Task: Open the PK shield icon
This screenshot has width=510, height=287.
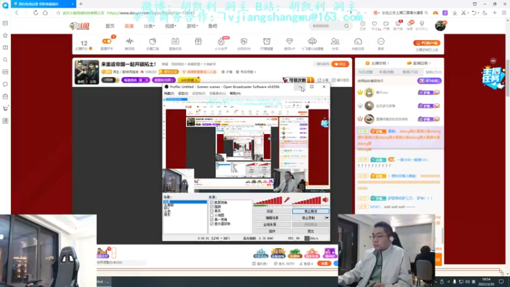Action: (x=244, y=41)
